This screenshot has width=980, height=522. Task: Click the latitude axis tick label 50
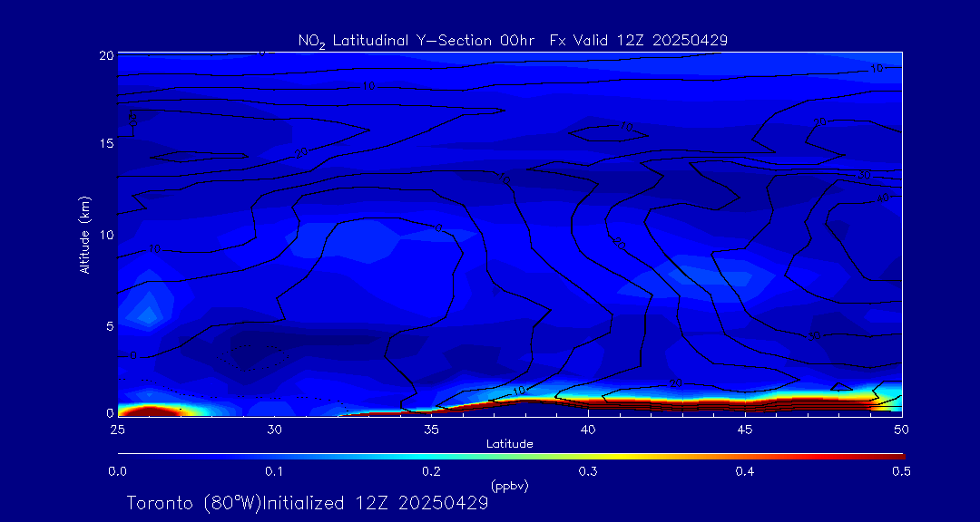902,430
